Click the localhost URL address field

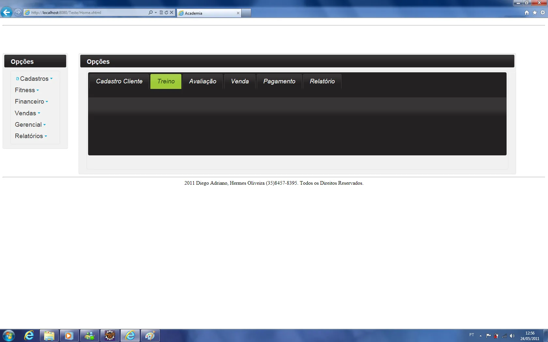[85, 12]
